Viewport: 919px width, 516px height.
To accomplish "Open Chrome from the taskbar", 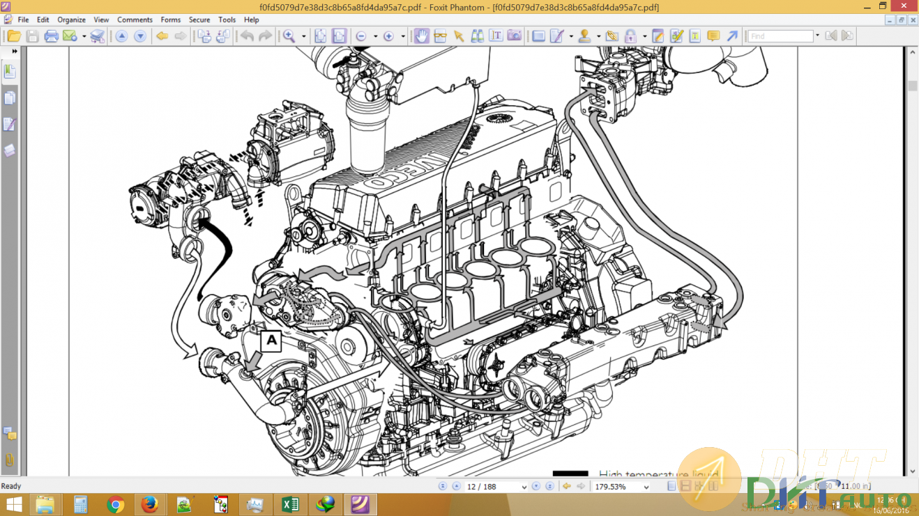I will 115,504.
